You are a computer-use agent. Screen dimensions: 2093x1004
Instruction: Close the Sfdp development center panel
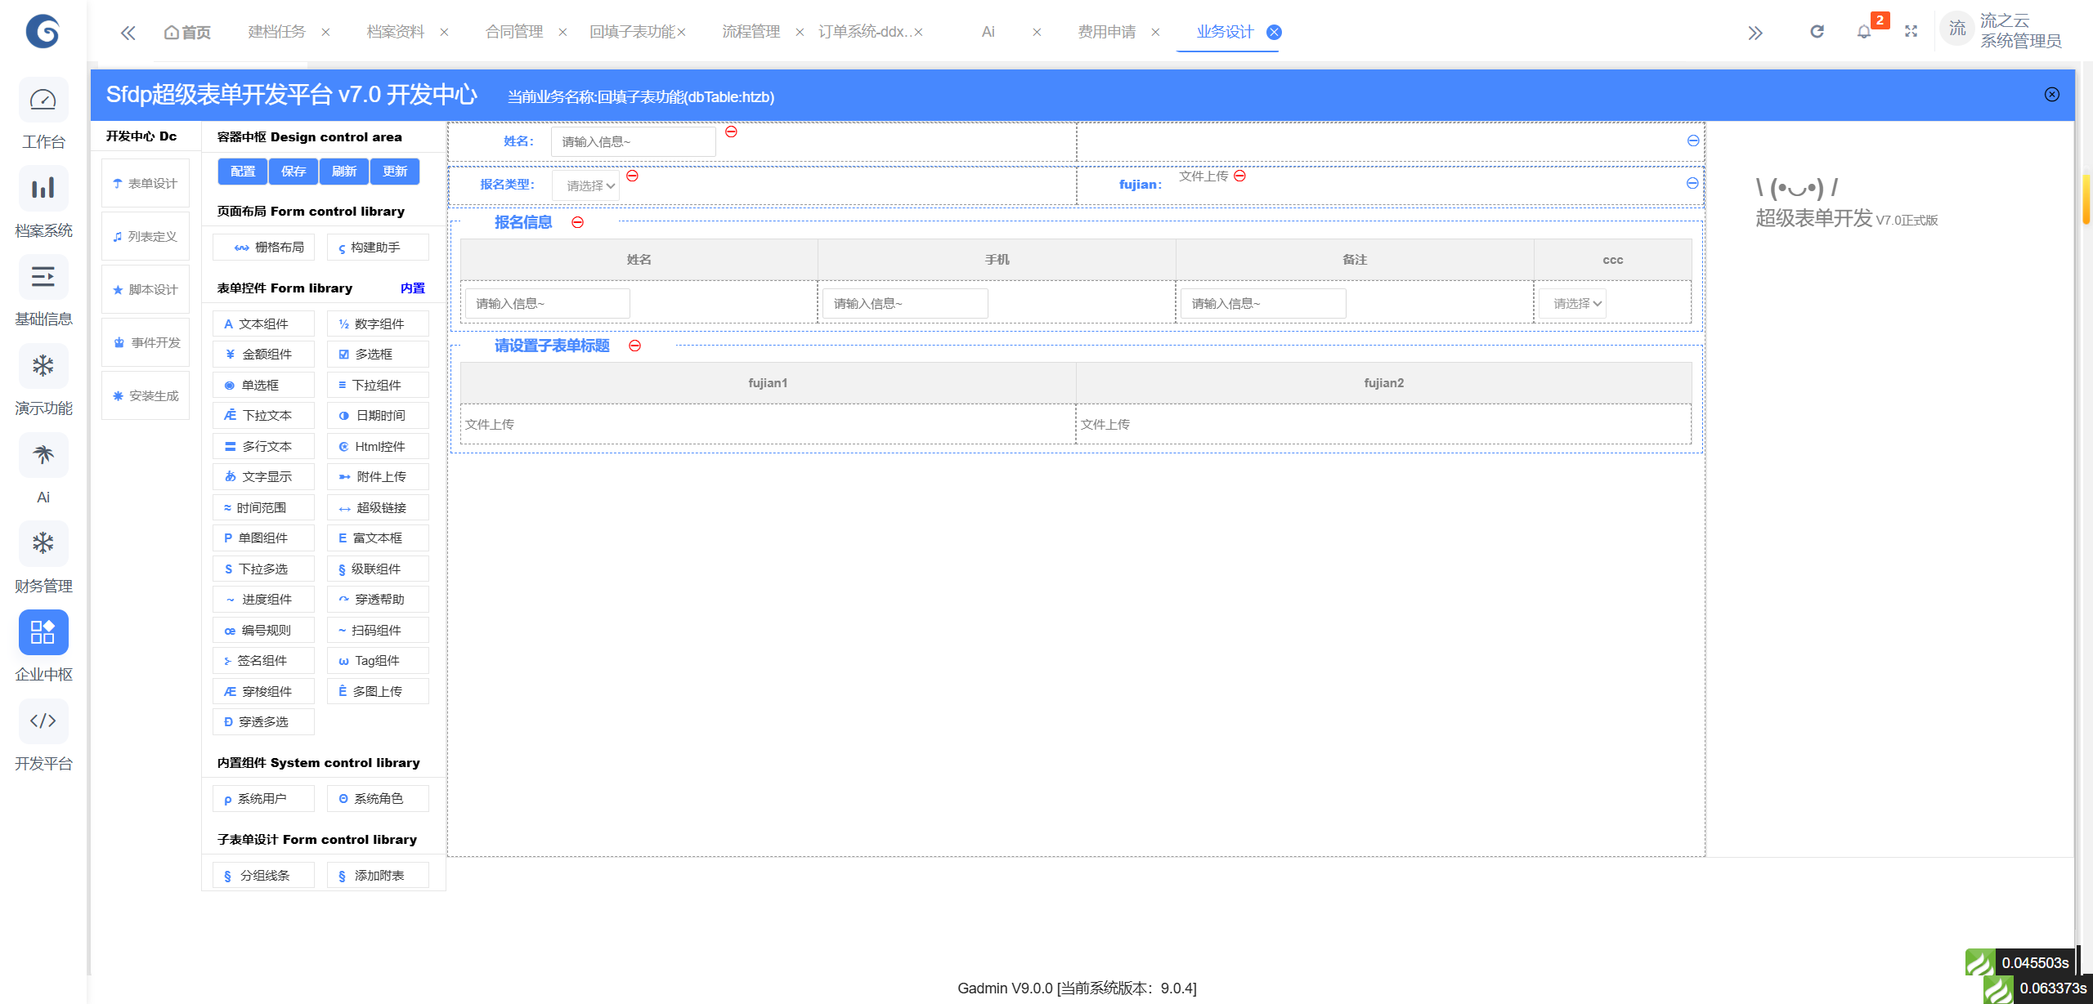point(2051,95)
